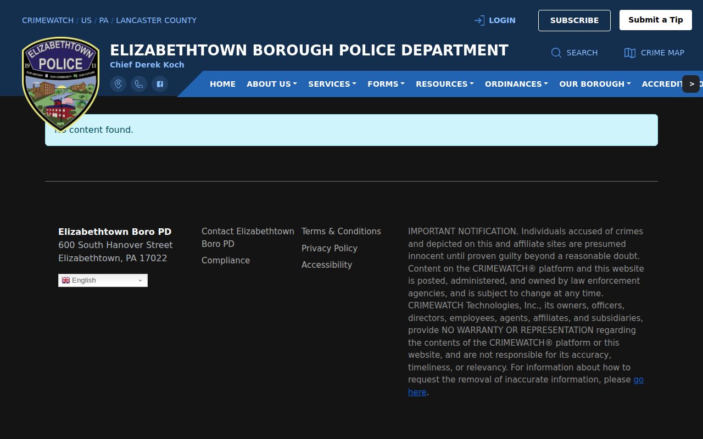Open the location map pin icon
703x439 pixels.
118,84
